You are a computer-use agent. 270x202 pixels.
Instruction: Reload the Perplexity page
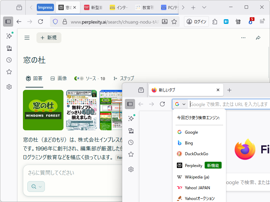click(x=40, y=21)
